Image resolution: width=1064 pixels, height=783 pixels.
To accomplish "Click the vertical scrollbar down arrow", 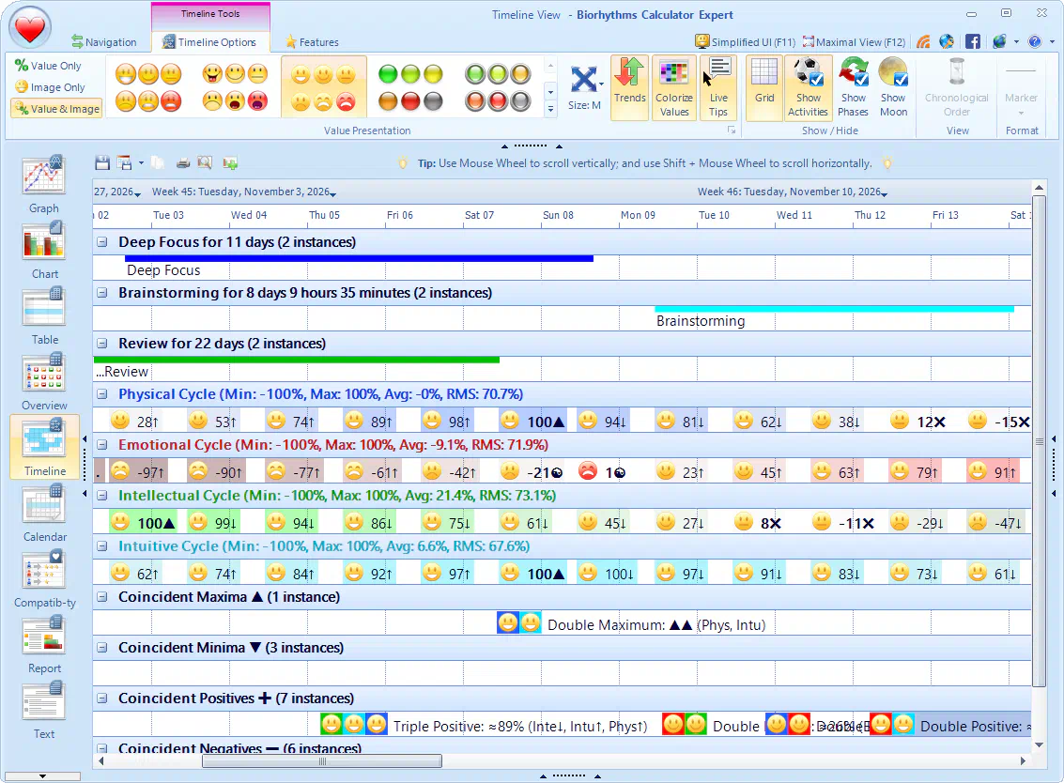I will click(x=1039, y=745).
